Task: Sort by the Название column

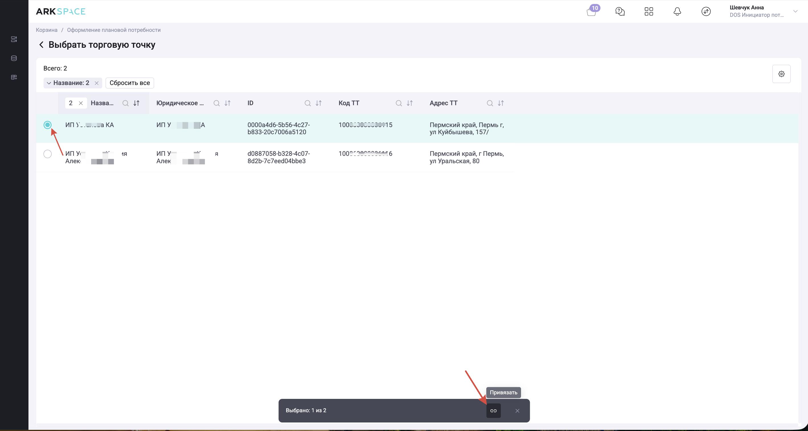Action: [136, 103]
